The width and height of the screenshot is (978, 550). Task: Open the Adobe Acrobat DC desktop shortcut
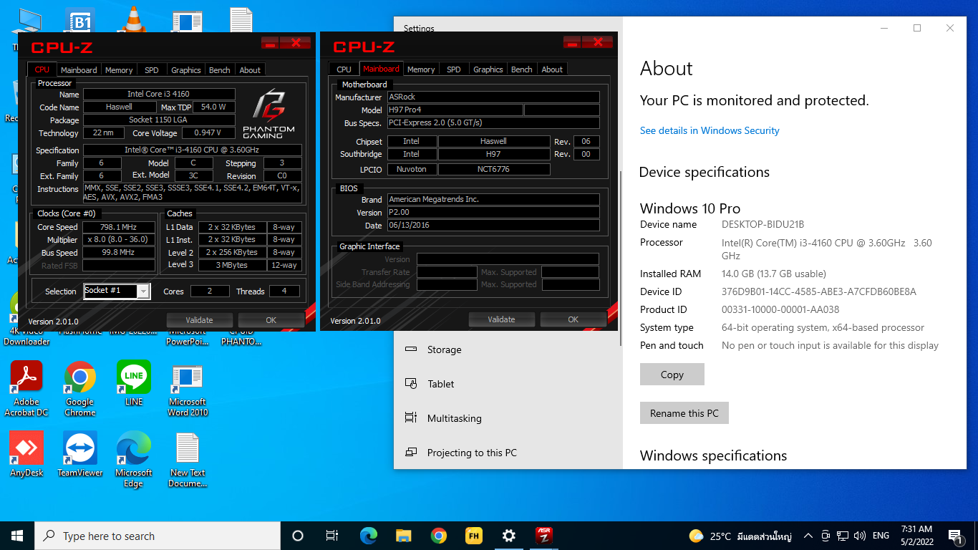26,388
